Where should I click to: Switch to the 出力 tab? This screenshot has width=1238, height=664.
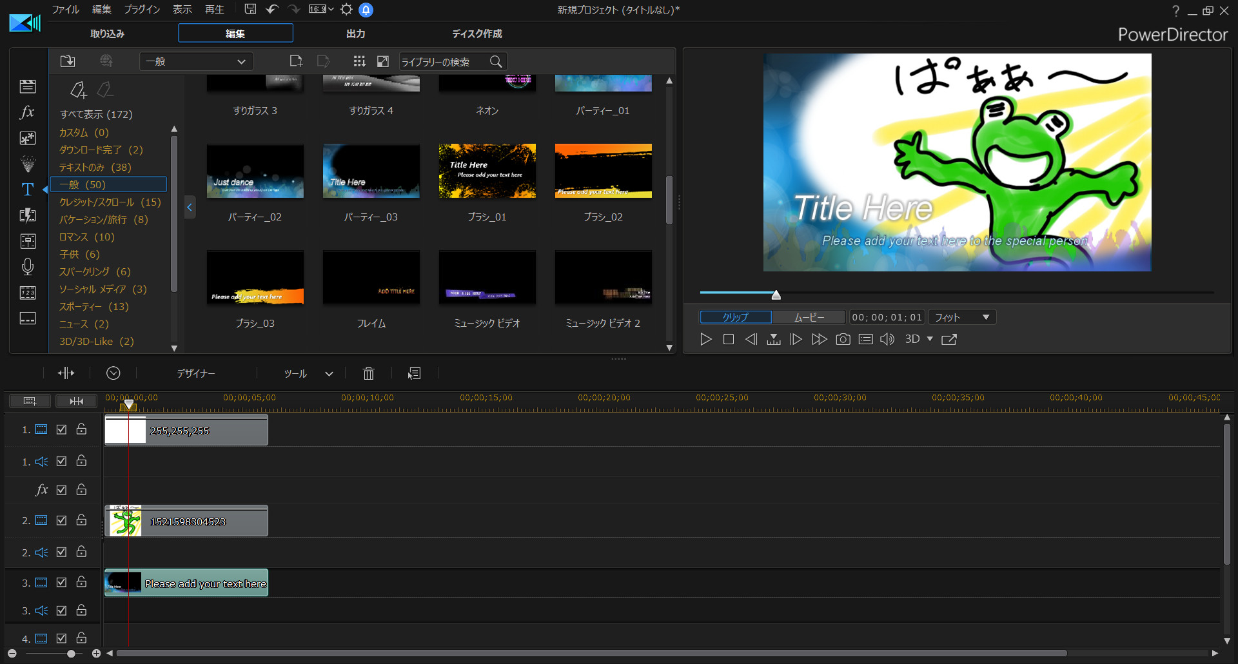(356, 34)
